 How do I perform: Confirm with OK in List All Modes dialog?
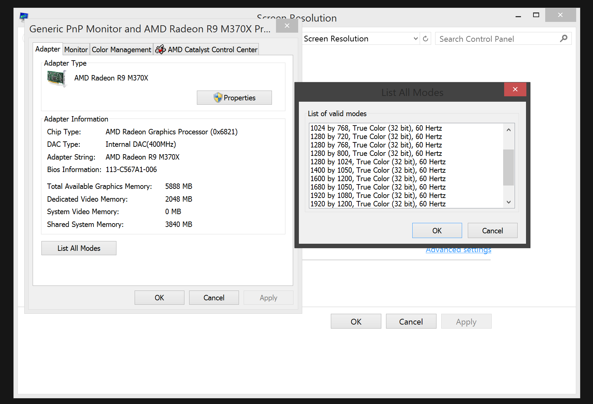pyautogui.click(x=437, y=231)
